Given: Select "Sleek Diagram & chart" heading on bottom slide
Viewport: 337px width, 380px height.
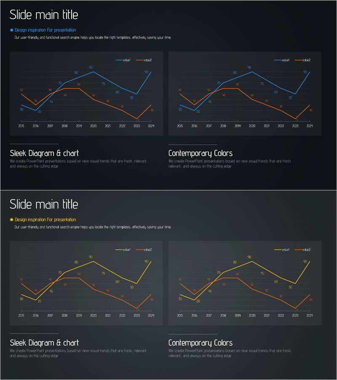Looking at the screenshot, I should 44,343.
